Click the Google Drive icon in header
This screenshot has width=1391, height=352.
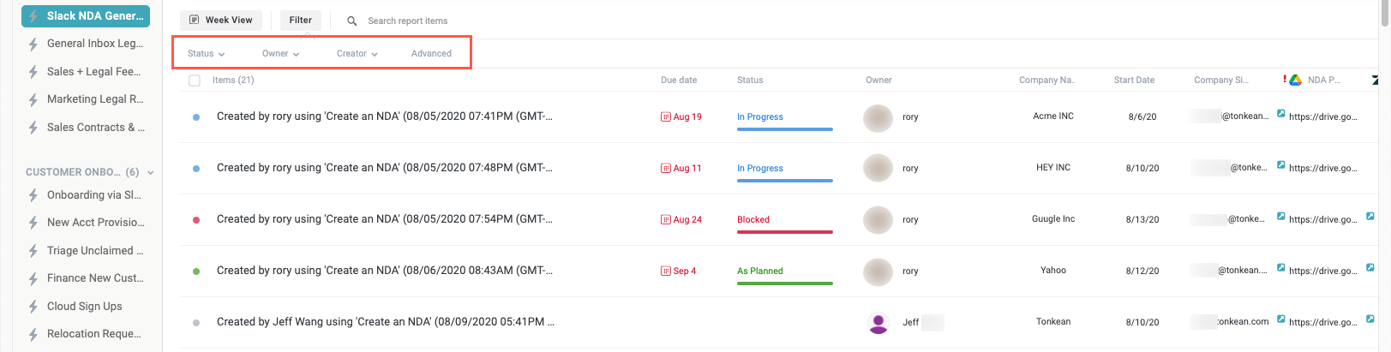pyautogui.click(x=1295, y=80)
